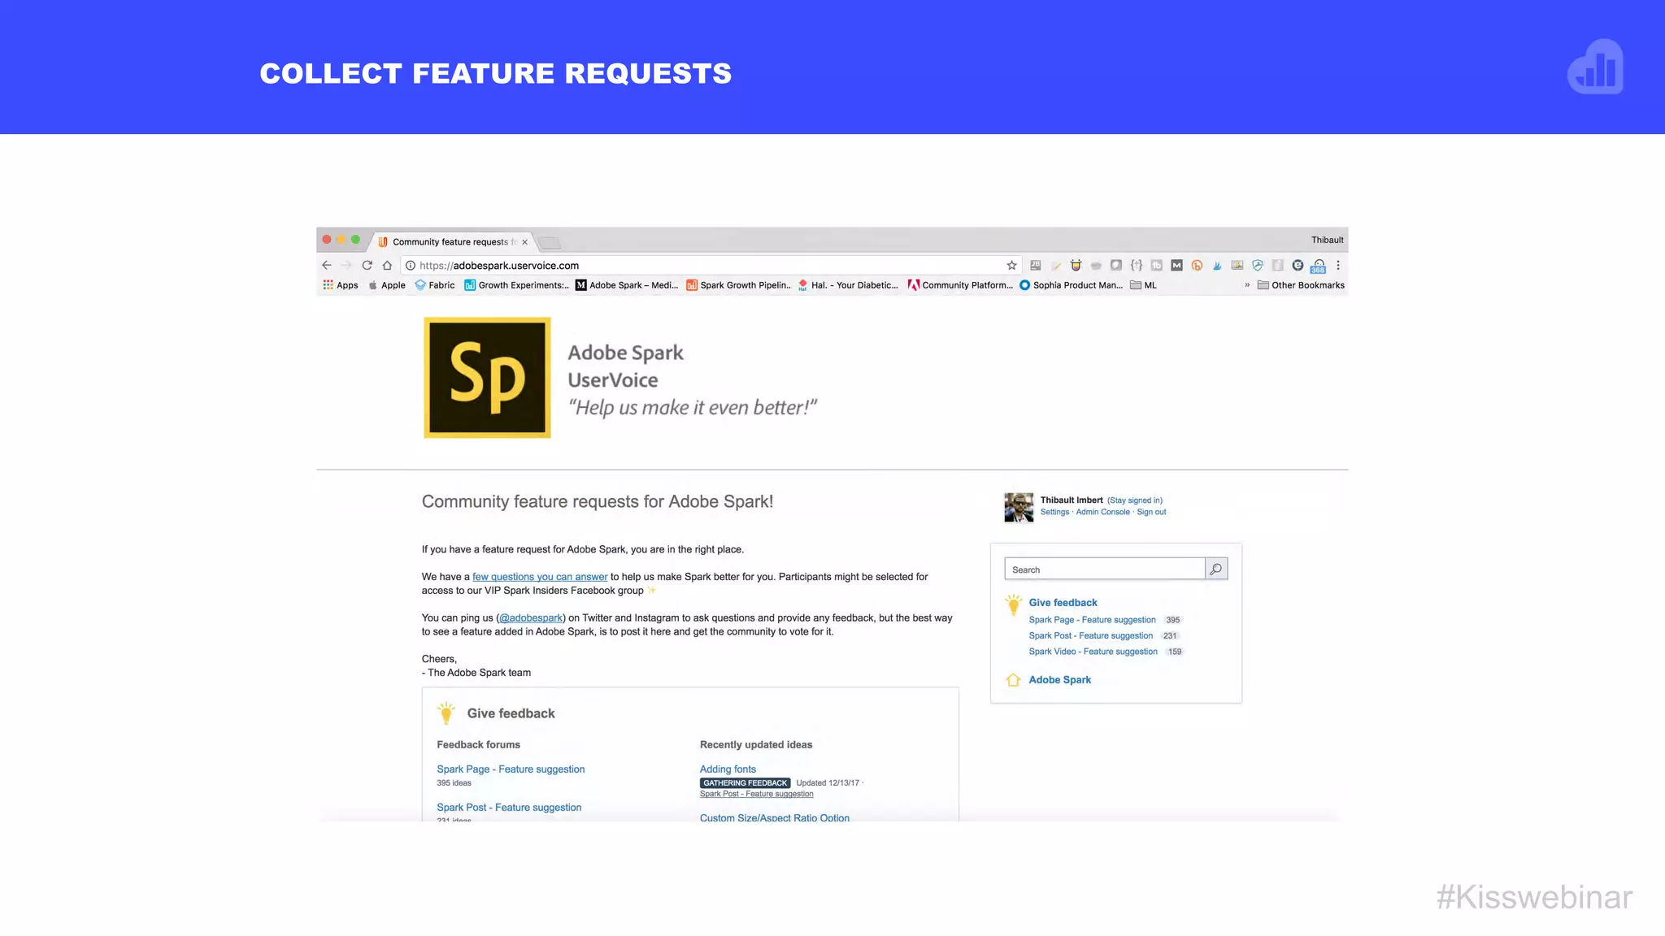The height and width of the screenshot is (936, 1665).
Task: Go to the browser home page icon
Action: [x=387, y=265]
